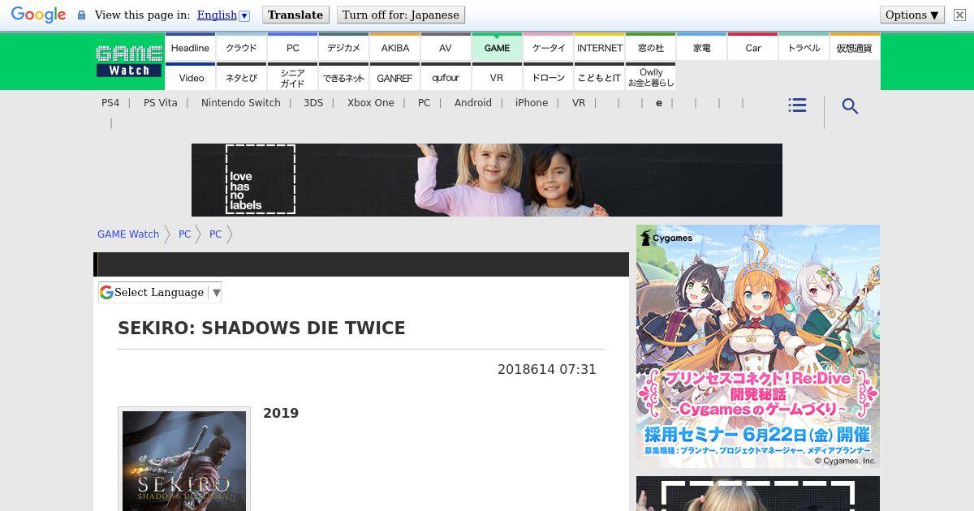
Task: Open the VR tab in second row
Action: coord(497,76)
